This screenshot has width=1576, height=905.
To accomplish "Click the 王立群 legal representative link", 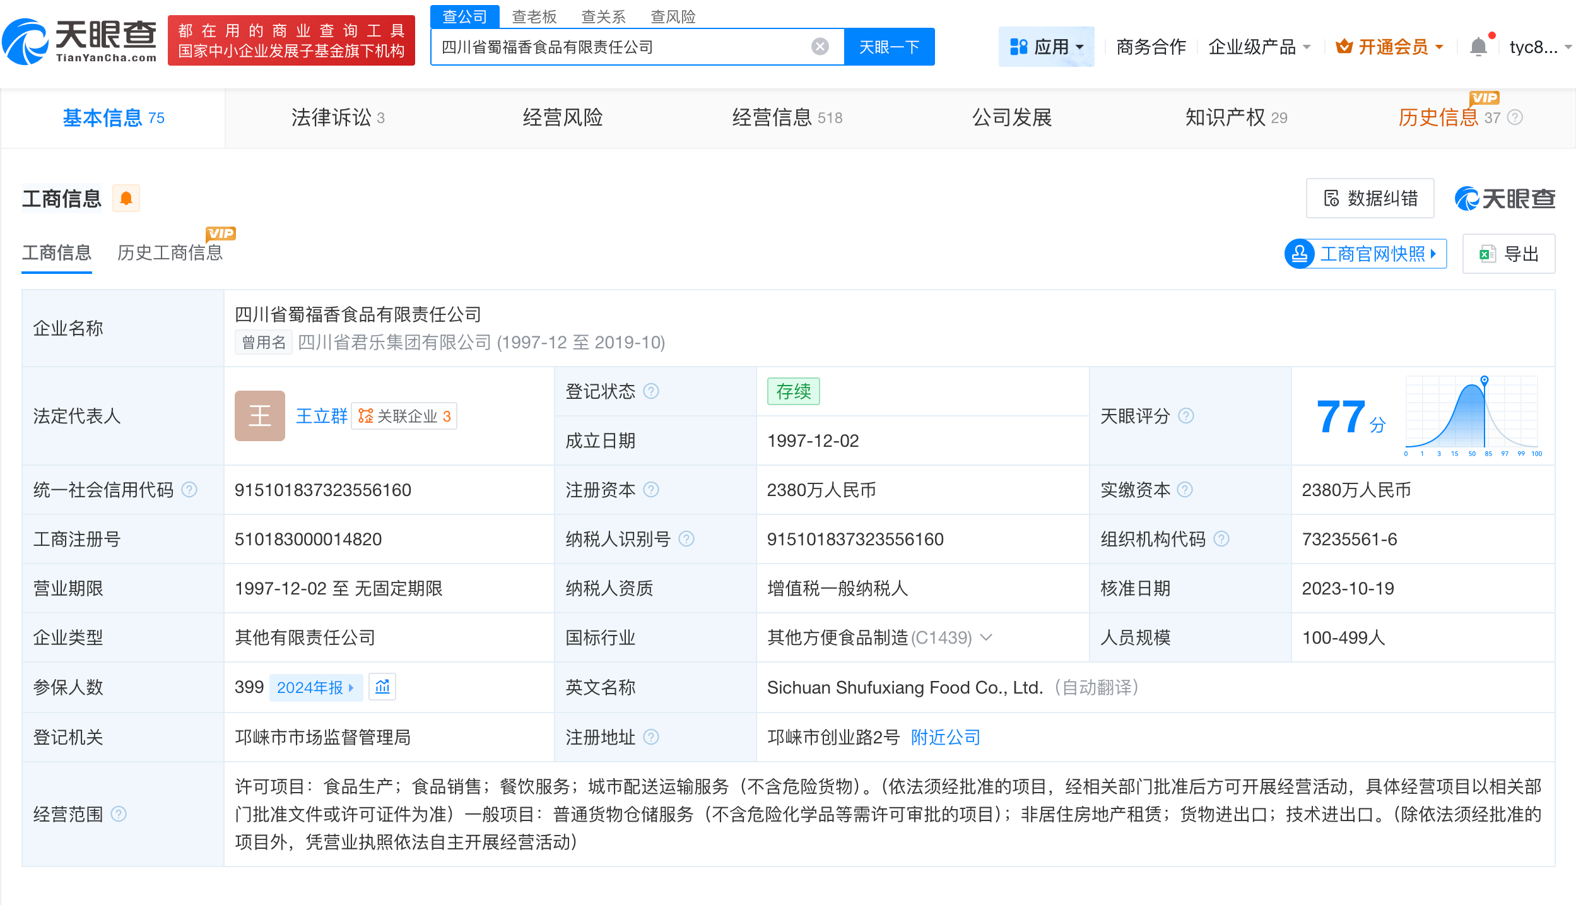I will tap(320, 416).
